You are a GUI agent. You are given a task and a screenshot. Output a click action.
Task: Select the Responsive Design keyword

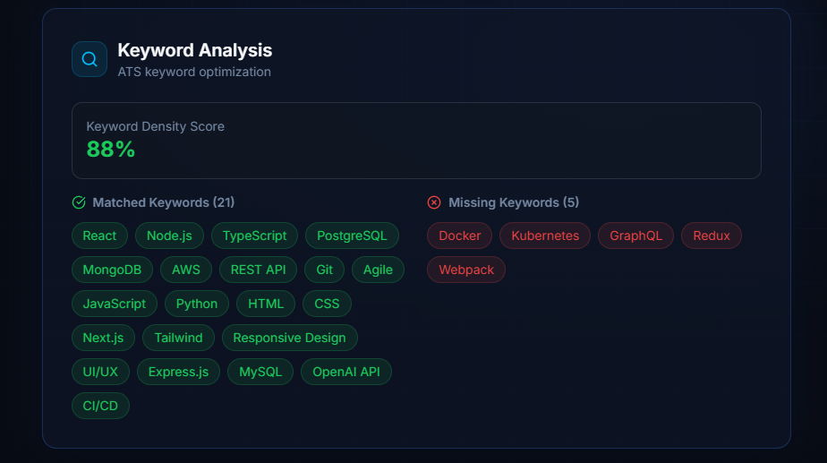point(289,338)
